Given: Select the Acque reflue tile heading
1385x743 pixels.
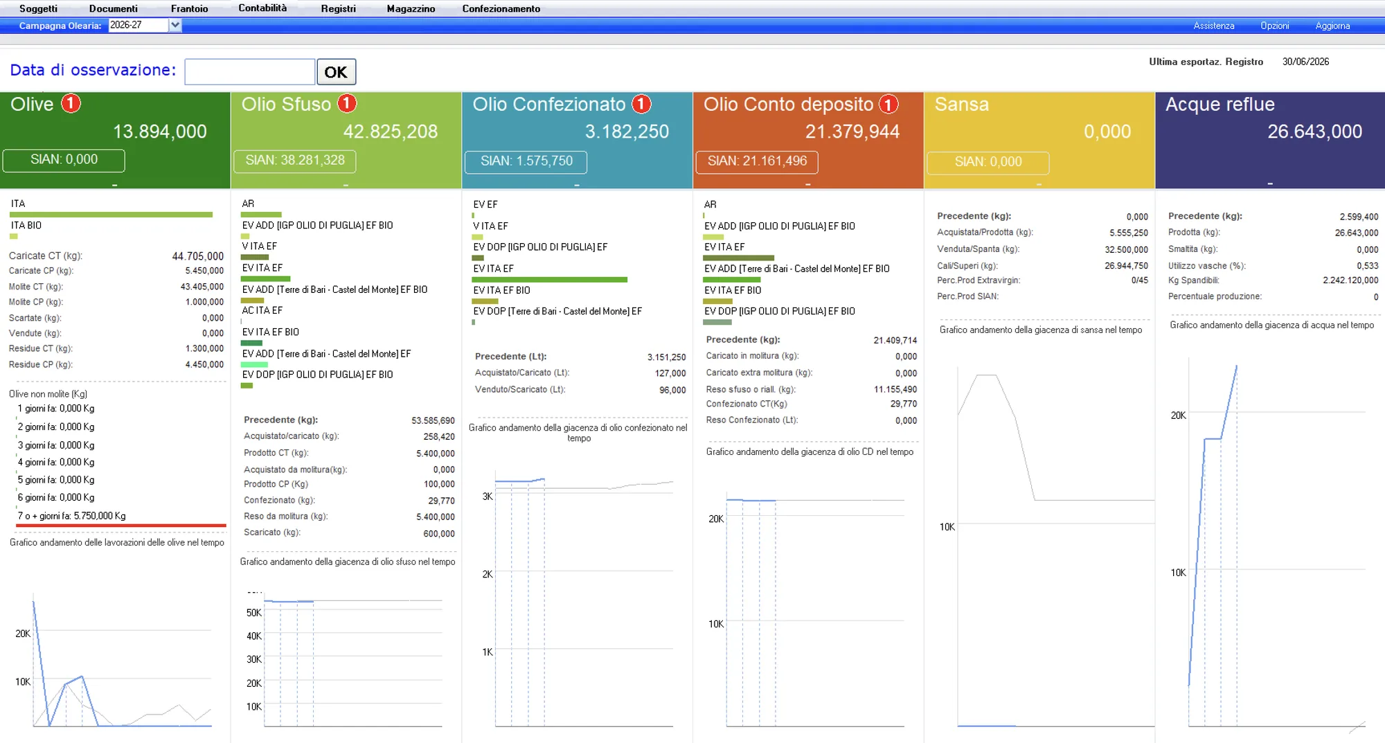Looking at the screenshot, I should pos(1219,105).
